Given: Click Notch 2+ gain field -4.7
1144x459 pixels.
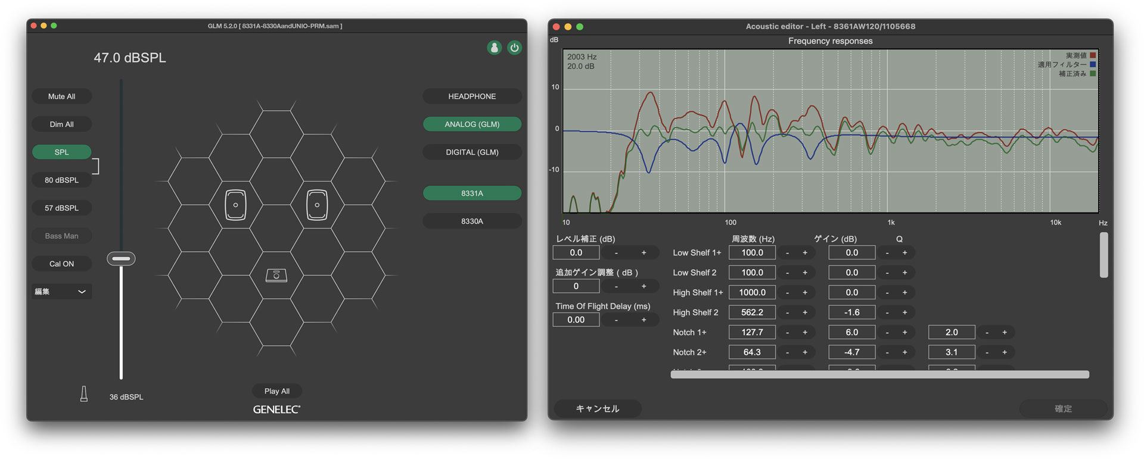Looking at the screenshot, I should (852, 352).
